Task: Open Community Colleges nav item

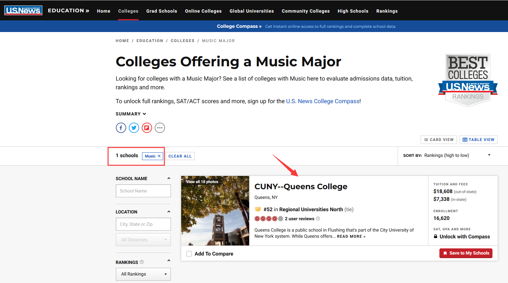Action: point(306,11)
